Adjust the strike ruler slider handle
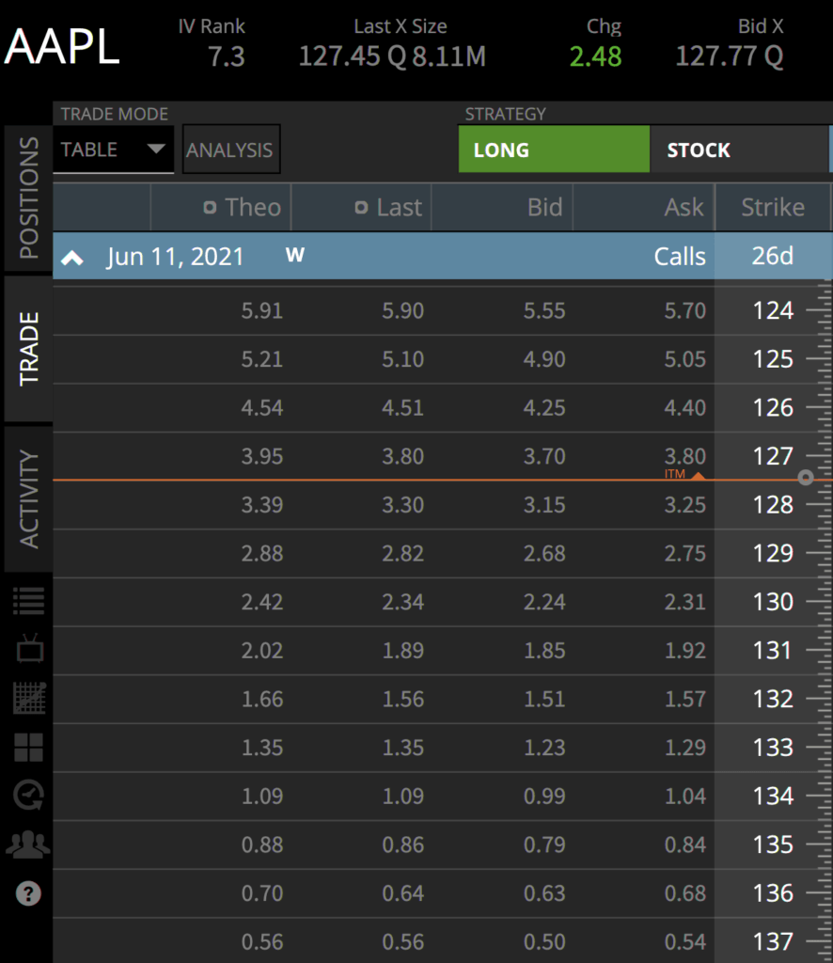833x963 pixels. [806, 477]
